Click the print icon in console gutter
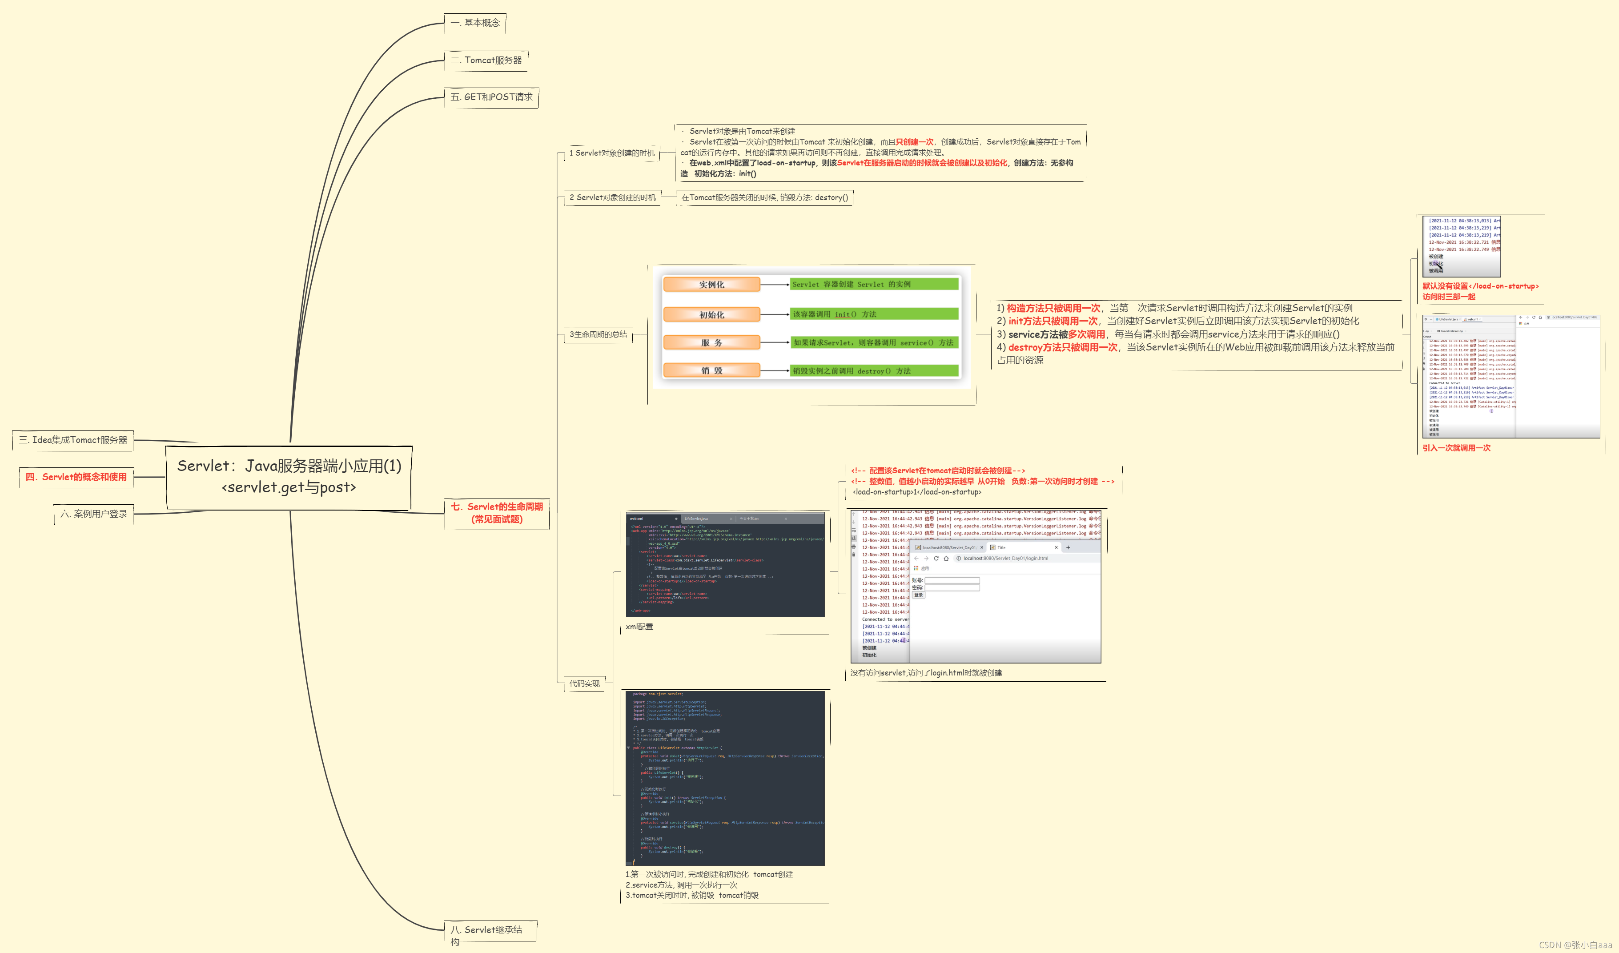The width and height of the screenshot is (1619, 953). (x=854, y=547)
